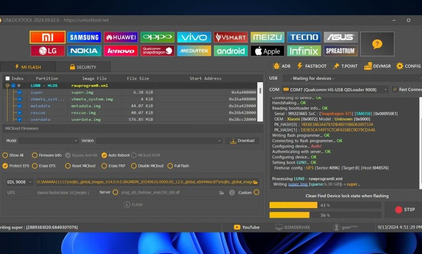
Task: Select the Mi brand logo tile
Action: point(47,37)
